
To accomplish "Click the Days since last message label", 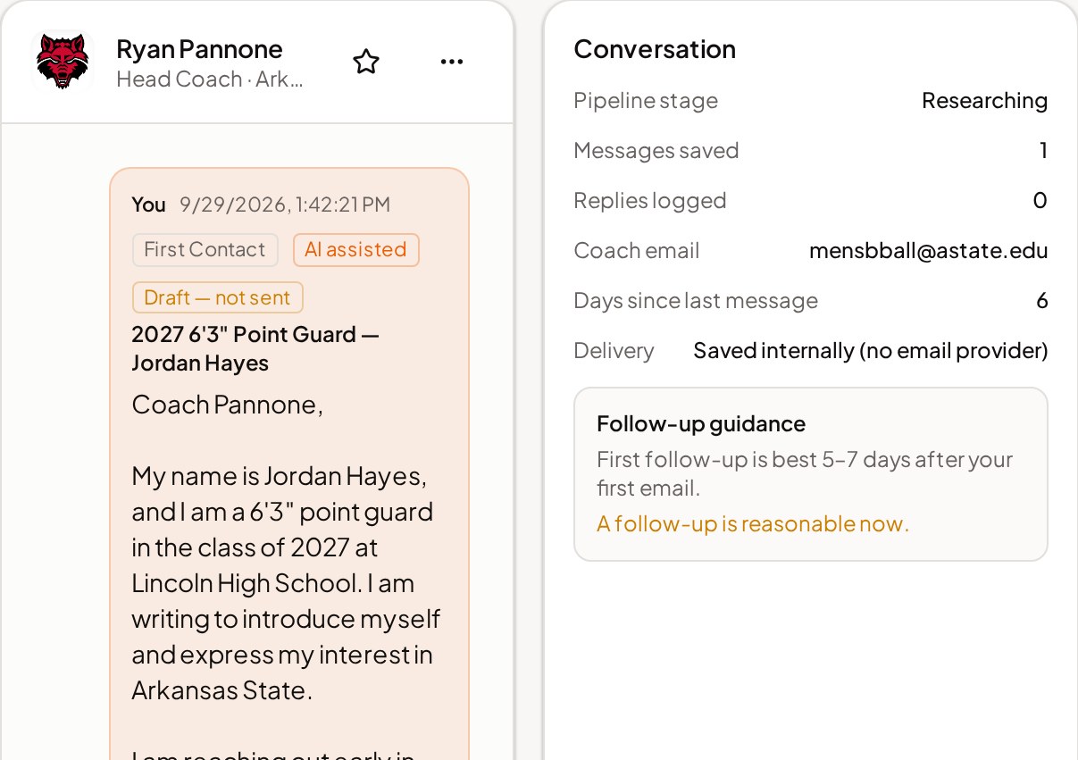I will tap(696, 301).
